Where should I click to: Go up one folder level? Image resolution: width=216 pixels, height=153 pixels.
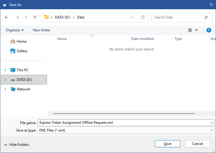(35, 17)
